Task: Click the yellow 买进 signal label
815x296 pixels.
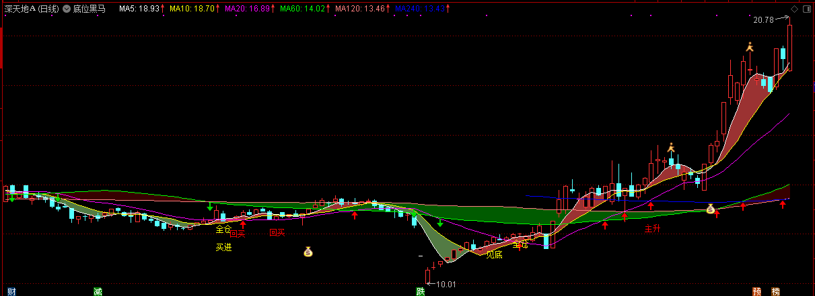Action: 223,247
